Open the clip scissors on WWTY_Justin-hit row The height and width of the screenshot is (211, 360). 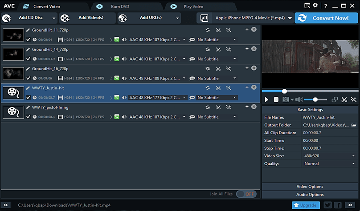[x=218, y=88]
